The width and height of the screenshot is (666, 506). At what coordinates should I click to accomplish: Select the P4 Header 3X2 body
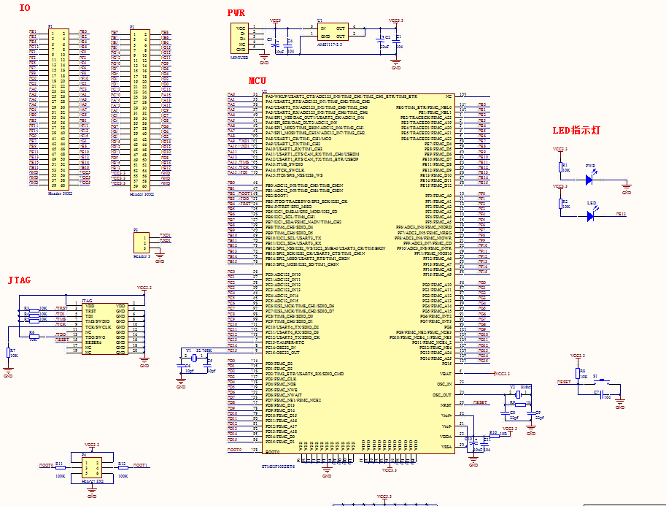[92, 467]
